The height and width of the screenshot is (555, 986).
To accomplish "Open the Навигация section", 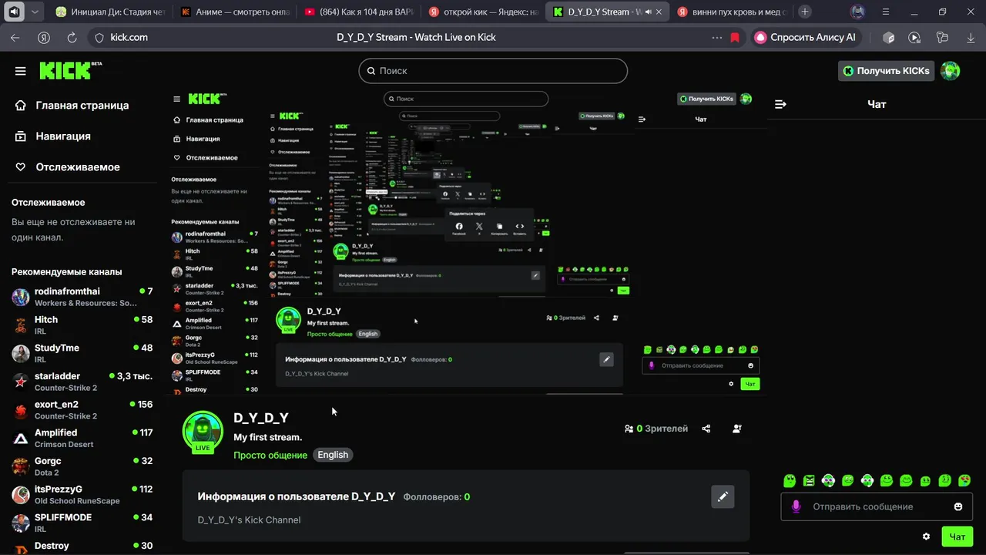I will click(52, 136).
